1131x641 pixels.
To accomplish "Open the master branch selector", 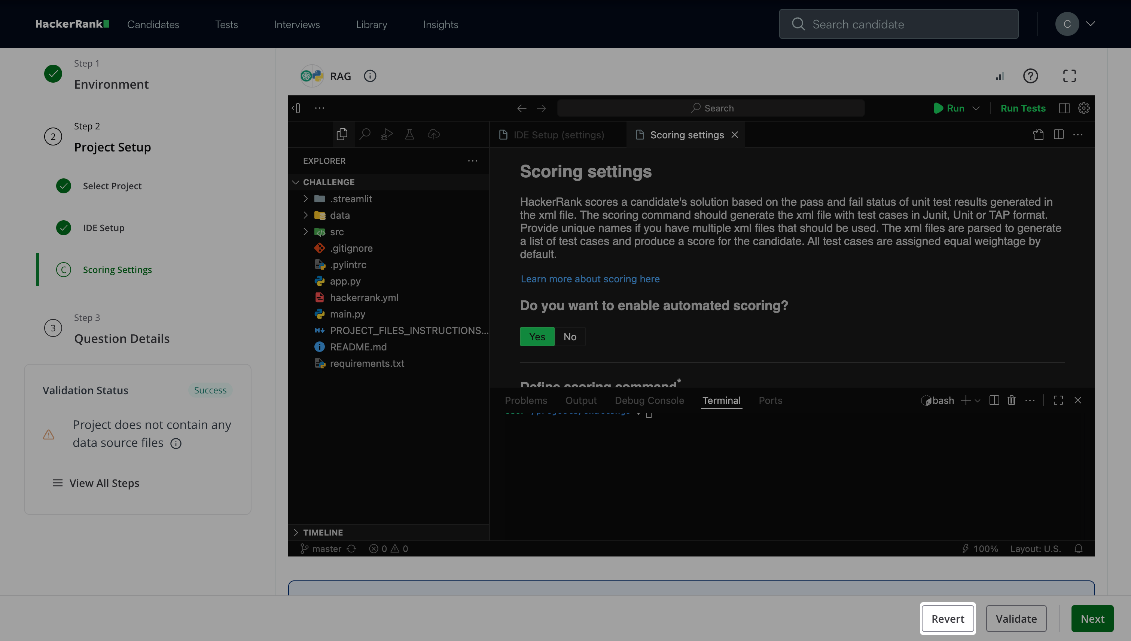I will pyautogui.click(x=320, y=549).
